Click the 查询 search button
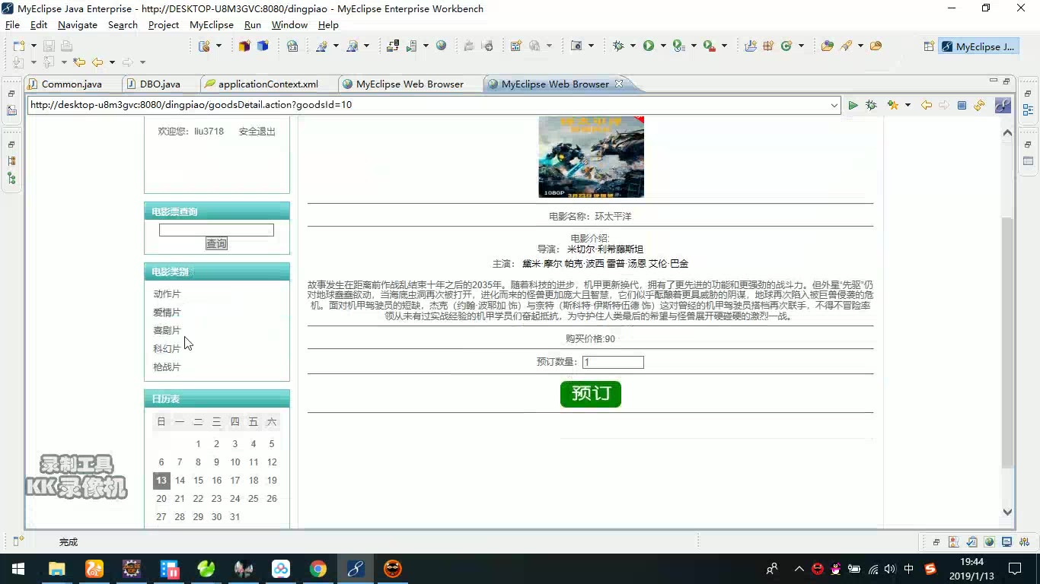This screenshot has width=1040, height=584. (216, 244)
